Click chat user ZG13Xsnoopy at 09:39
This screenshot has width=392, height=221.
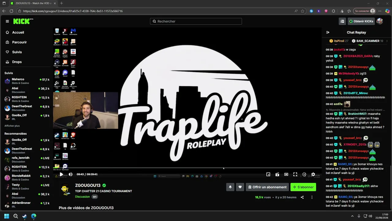(x=358, y=67)
